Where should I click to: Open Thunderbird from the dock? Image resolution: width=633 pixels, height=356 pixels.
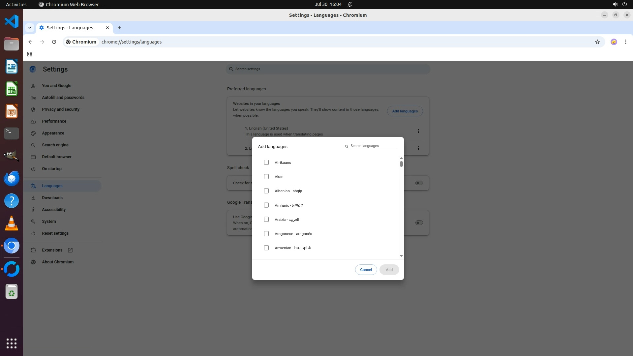coord(12,178)
